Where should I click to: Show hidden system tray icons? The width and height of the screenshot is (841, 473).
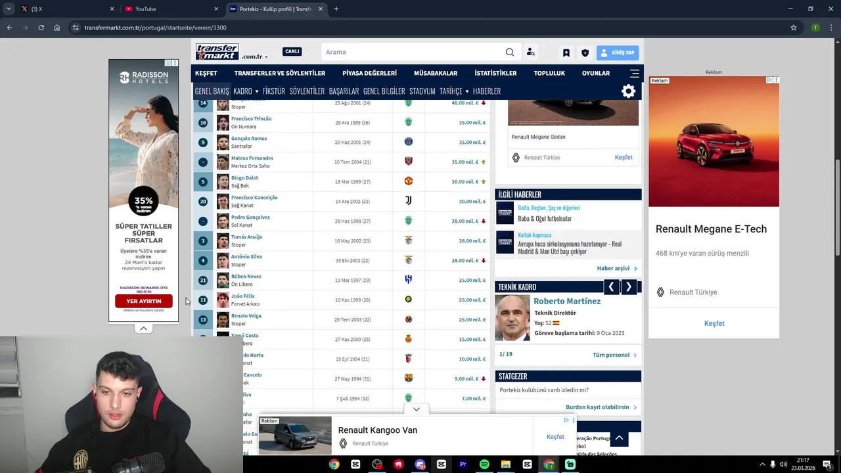(x=762, y=464)
